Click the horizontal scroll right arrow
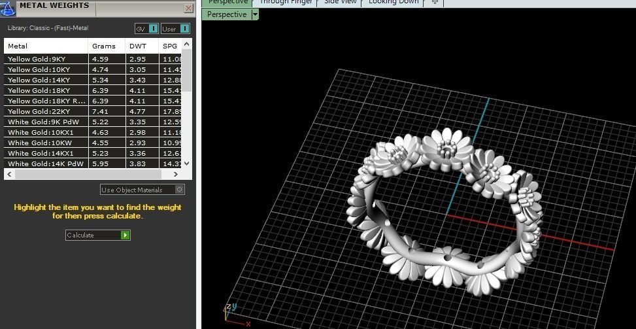The width and height of the screenshot is (636, 329). tap(176, 174)
